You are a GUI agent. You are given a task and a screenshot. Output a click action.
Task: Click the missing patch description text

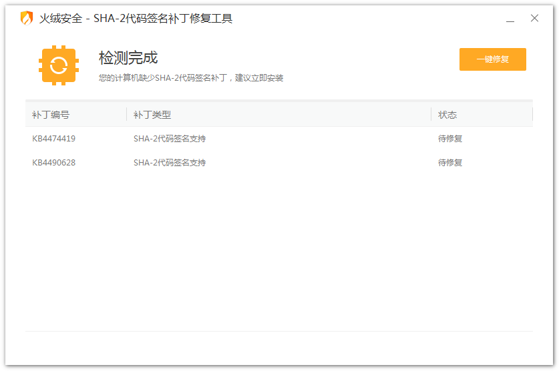(x=191, y=77)
